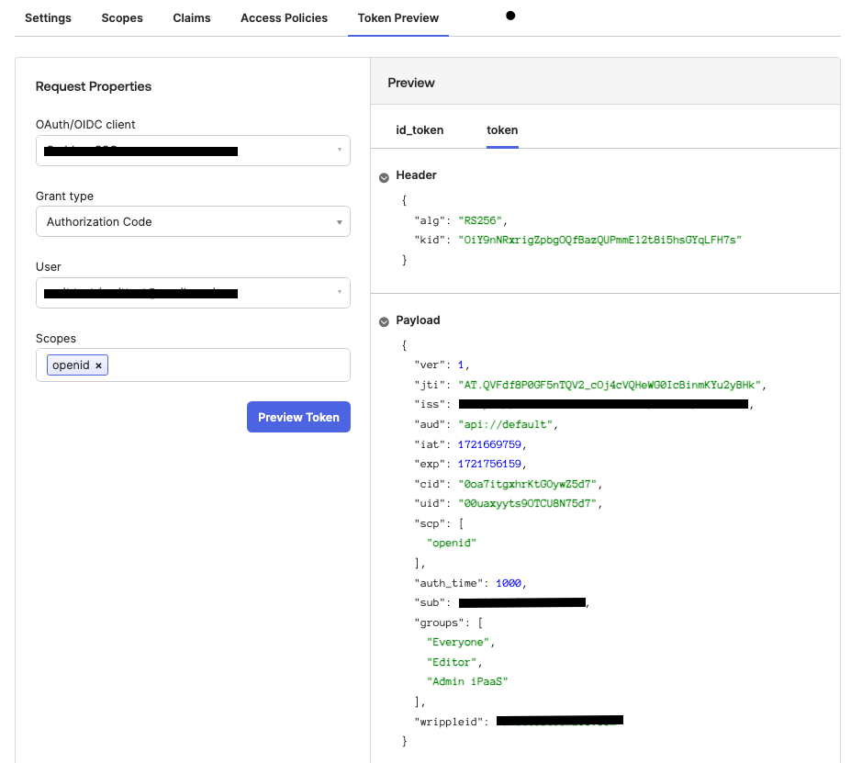The image size is (862, 763).
Task: Click the Preview Token button
Action: tap(298, 417)
